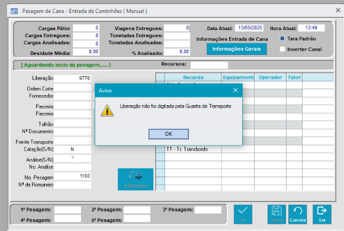Click the No. Análise input field

click(x=72, y=167)
